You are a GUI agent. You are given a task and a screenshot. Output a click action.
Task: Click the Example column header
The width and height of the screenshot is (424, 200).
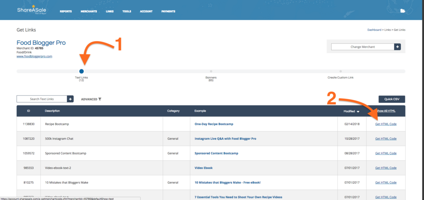(200, 111)
